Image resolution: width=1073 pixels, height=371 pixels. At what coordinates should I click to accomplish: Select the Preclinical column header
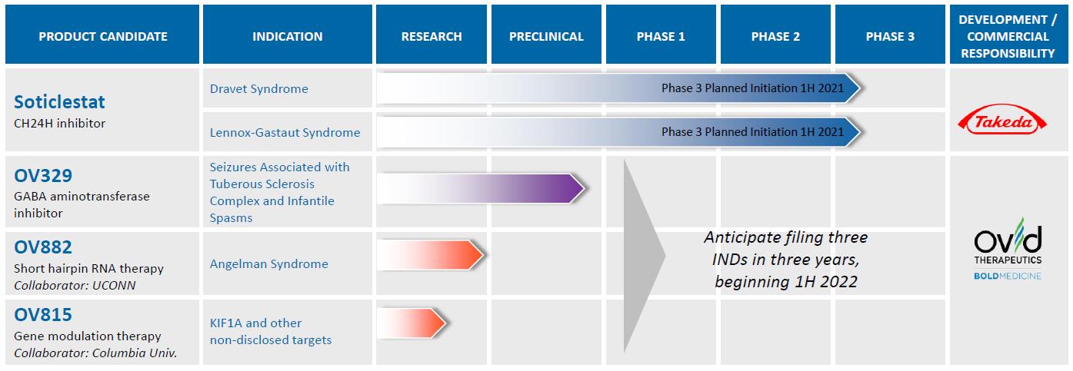pos(546,36)
